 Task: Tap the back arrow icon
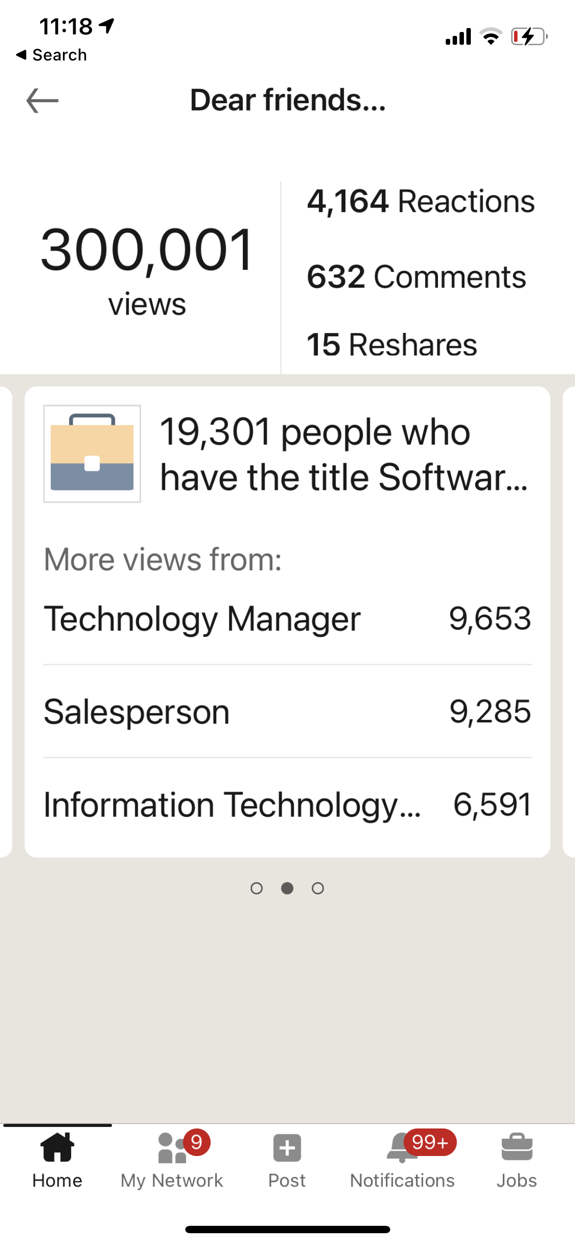(42, 101)
